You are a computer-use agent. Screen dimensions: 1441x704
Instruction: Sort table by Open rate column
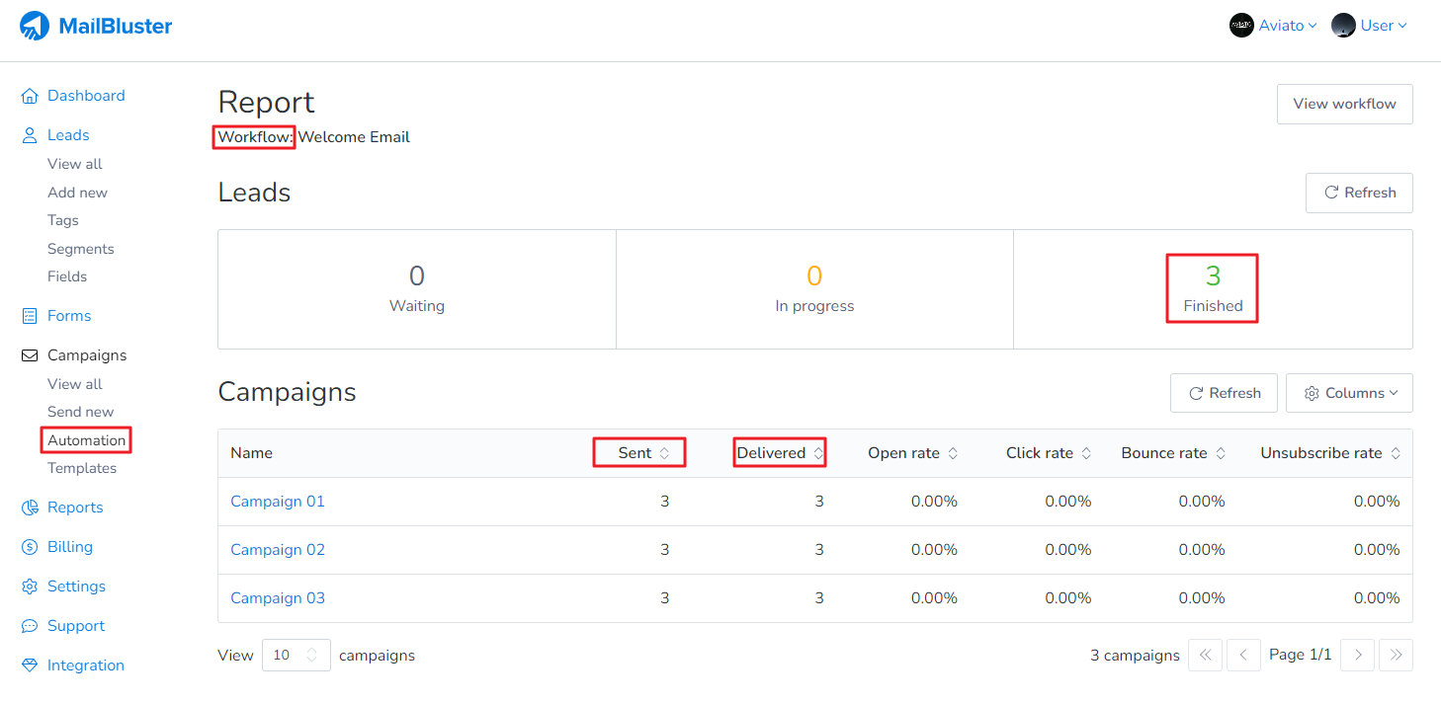pos(912,453)
